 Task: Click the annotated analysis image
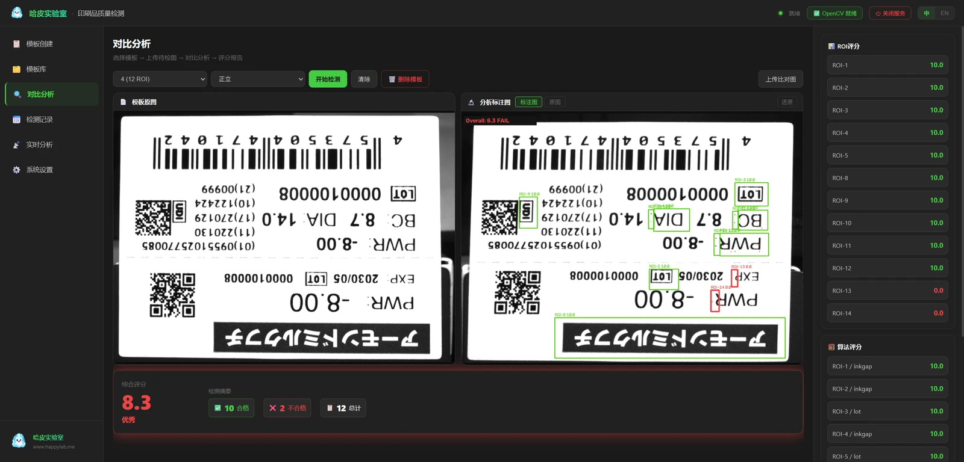coord(631,238)
